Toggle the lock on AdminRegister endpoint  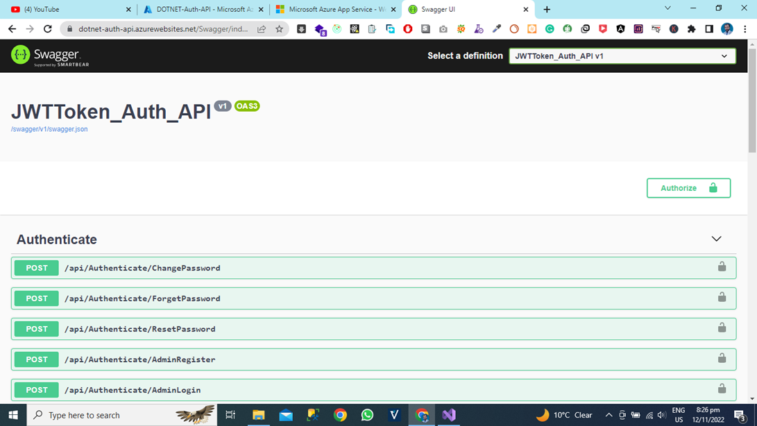click(722, 359)
